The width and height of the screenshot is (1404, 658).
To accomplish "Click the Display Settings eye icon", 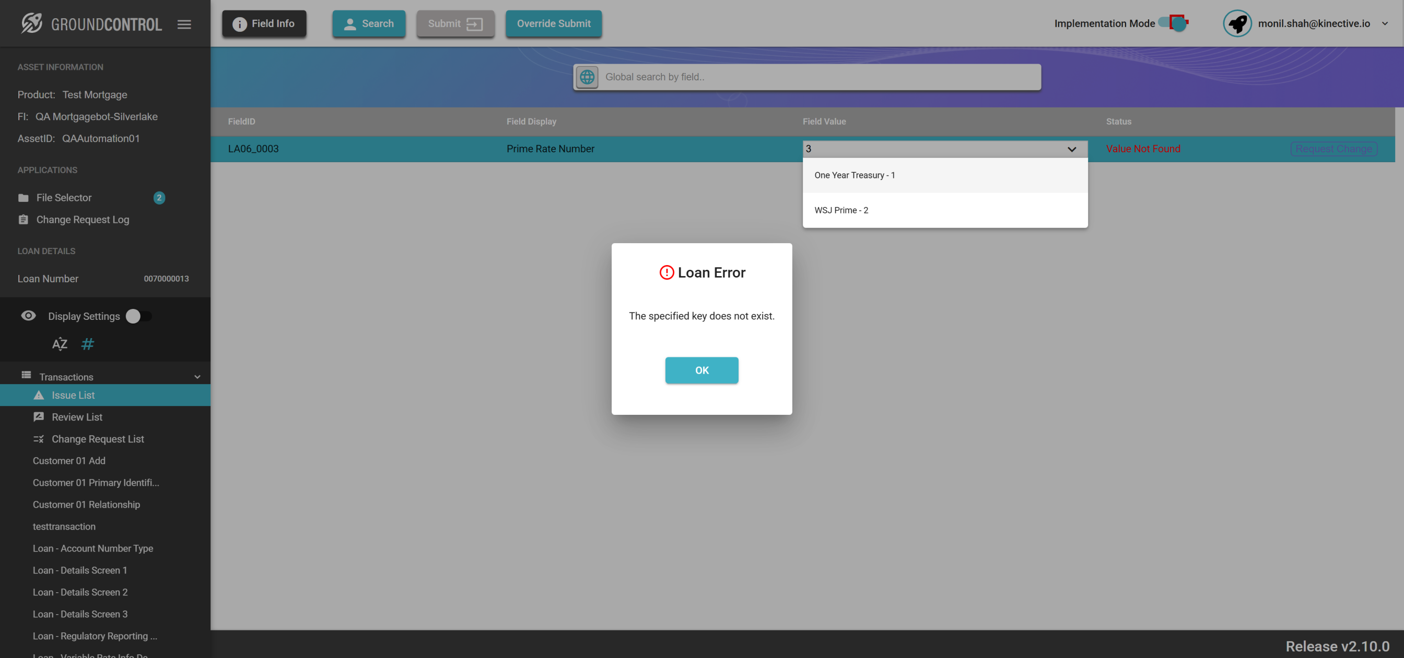I will 28,316.
